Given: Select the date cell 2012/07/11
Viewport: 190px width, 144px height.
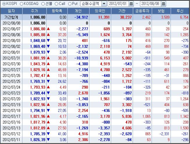Looking at the screenshot, I should [11, 140].
